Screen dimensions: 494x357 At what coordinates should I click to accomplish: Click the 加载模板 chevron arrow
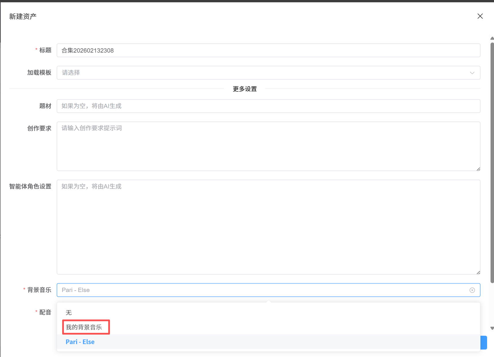click(472, 73)
